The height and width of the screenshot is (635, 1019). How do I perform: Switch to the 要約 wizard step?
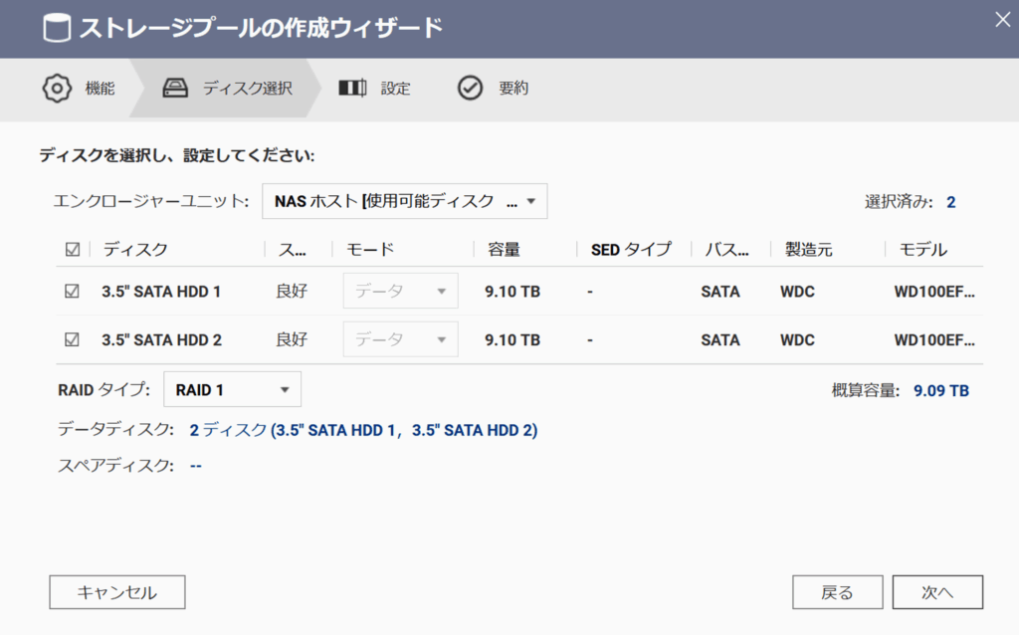pyautogui.click(x=513, y=88)
